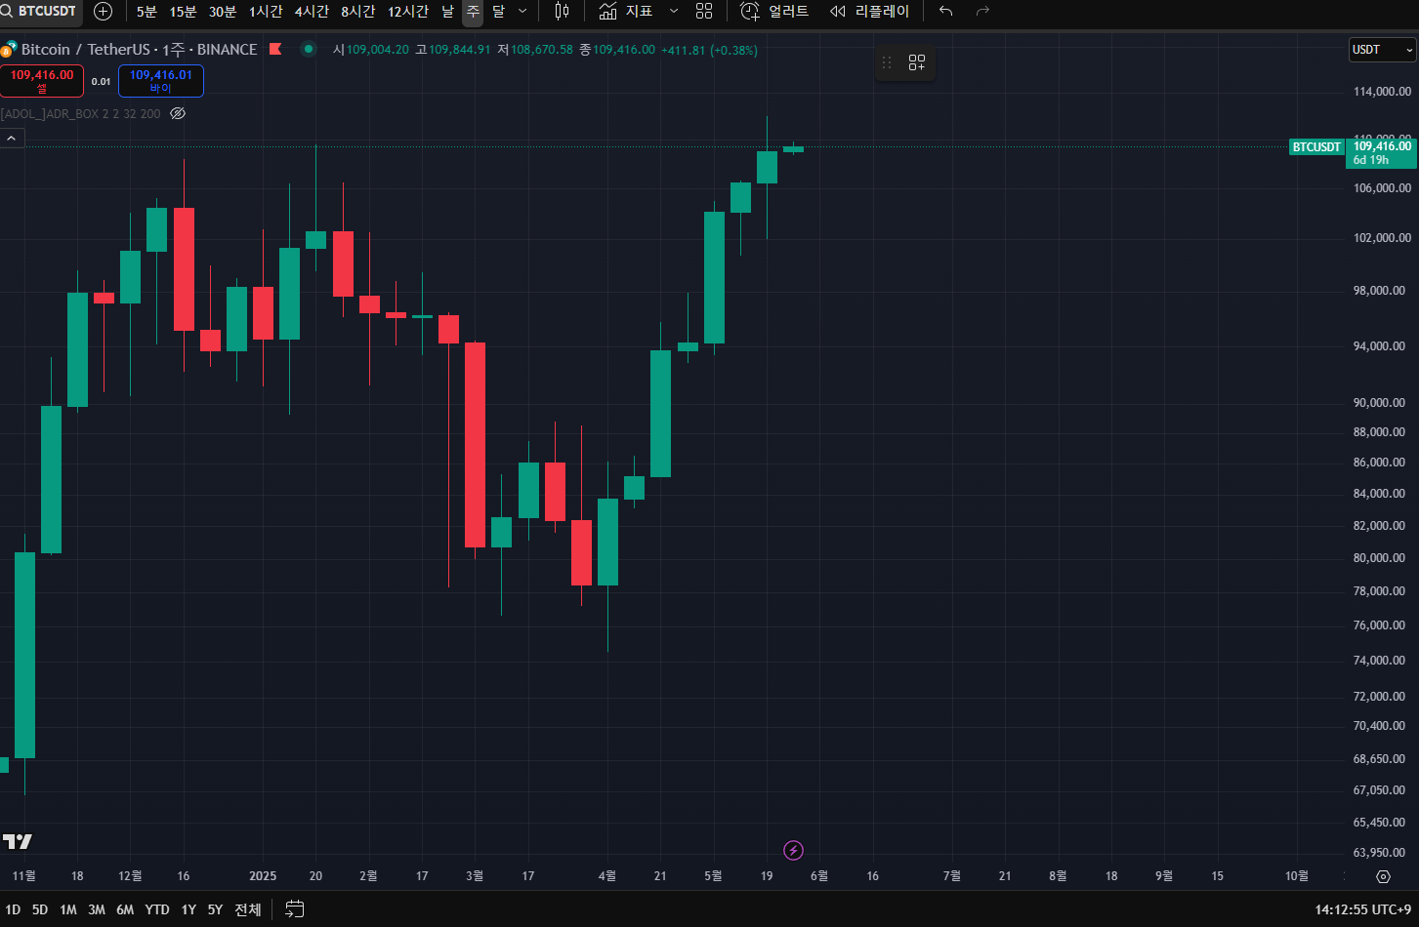The height and width of the screenshot is (927, 1419).
Task: Expand the indicator favorites dropdown arrow
Action: [x=673, y=12]
